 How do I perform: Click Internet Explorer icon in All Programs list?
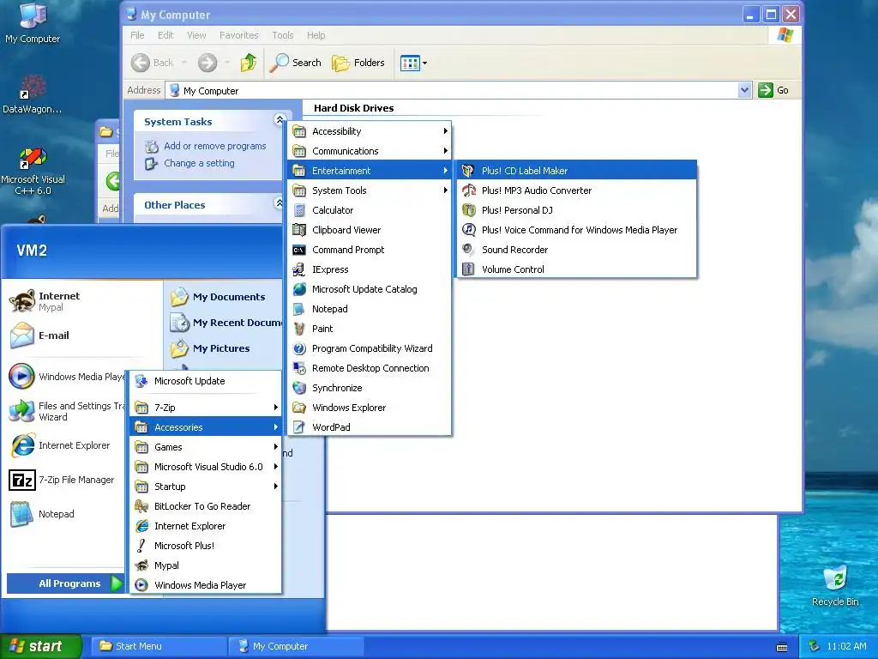(x=141, y=526)
